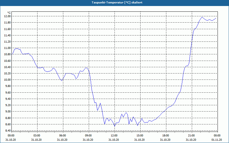Click the 18:00 time axis label
The height and width of the screenshot is (143, 229).
(x=166, y=136)
